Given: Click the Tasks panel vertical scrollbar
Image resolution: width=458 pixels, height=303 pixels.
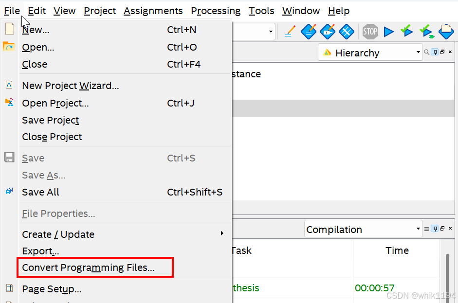Looking at the screenshot, I should pos(447,277).
